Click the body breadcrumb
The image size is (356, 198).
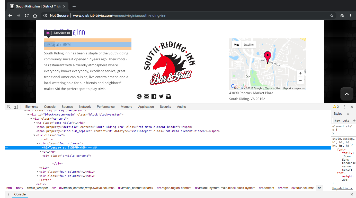[x=20, y=188]
